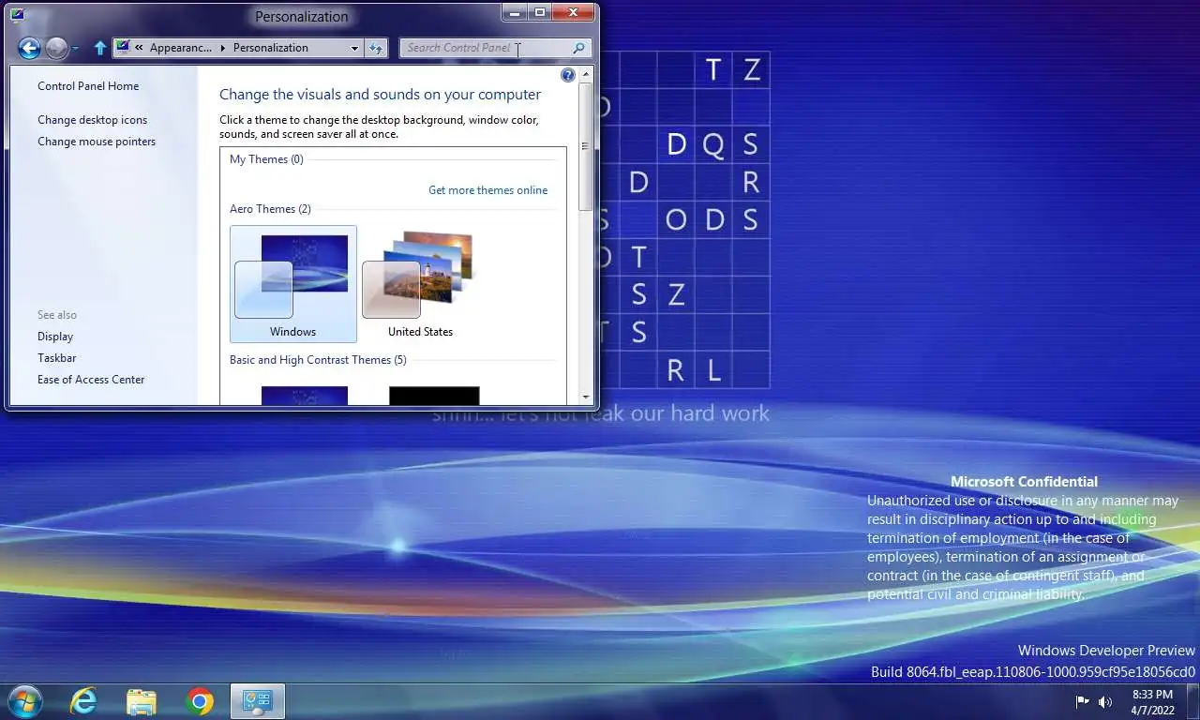Click the Appearance breadcrumb segment
Viewport: 1200px width, 720px height.
pos(180,48)
